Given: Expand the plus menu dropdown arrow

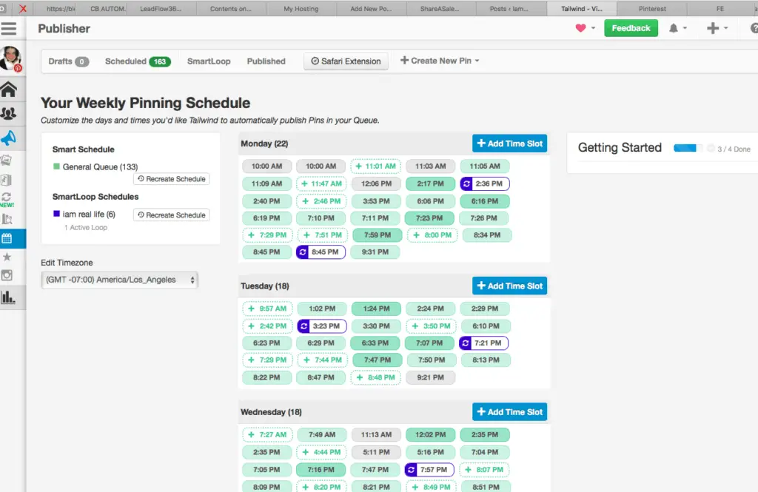Looking at the screenshot, I should click(x=726, y=29).
